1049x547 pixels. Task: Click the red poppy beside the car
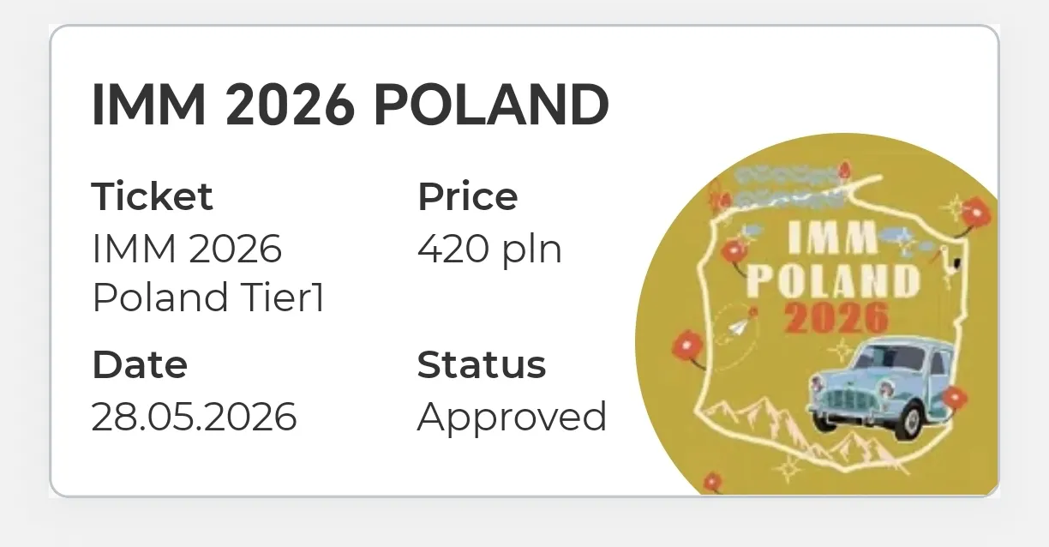pos(954,398)
